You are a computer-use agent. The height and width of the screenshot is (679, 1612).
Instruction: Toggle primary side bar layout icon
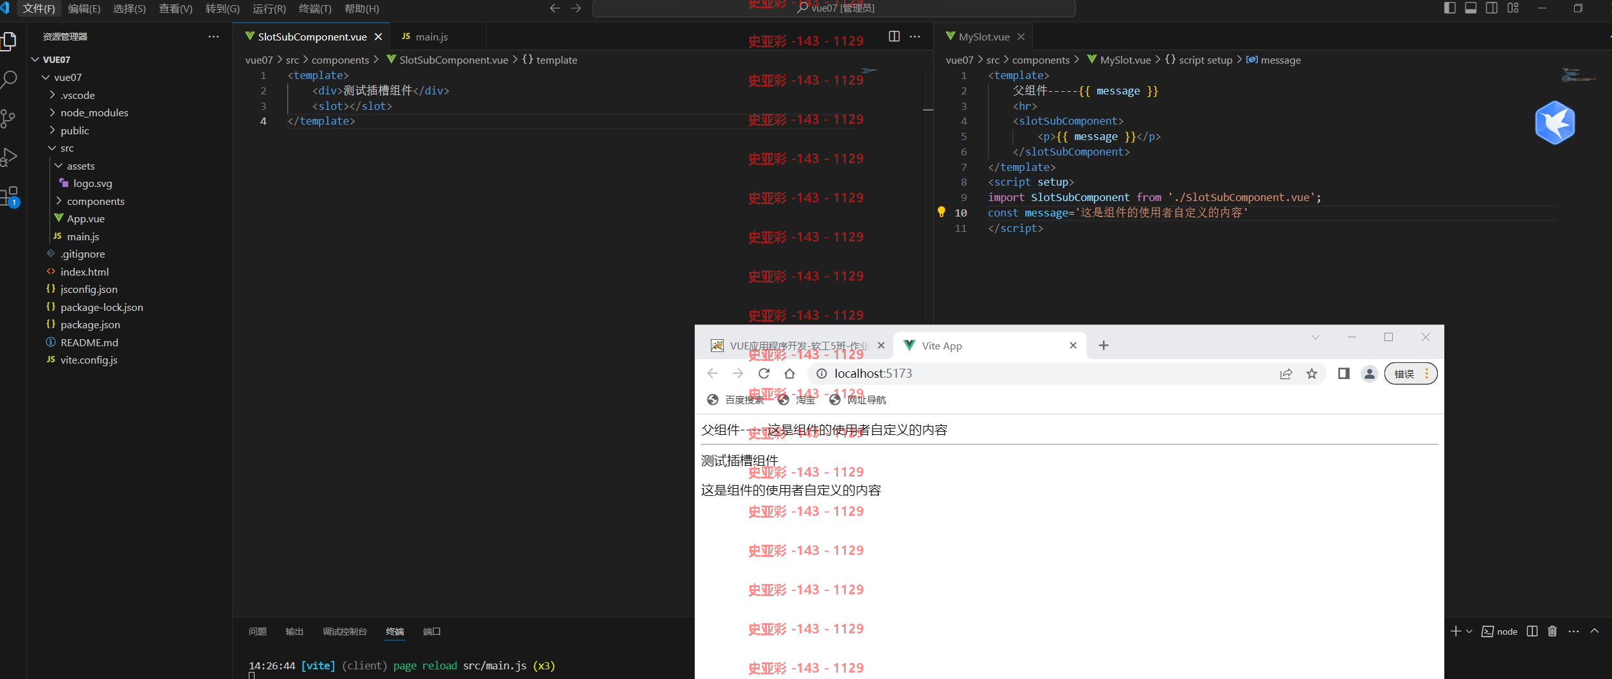point(1449,8)
